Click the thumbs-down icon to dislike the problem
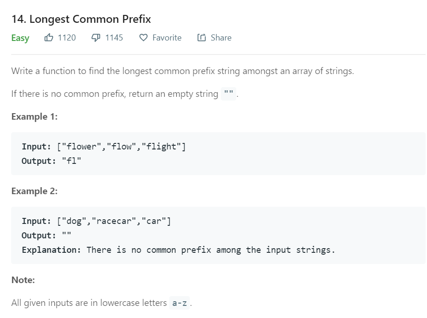The image size is (427, 318). [x=95, y=38]
